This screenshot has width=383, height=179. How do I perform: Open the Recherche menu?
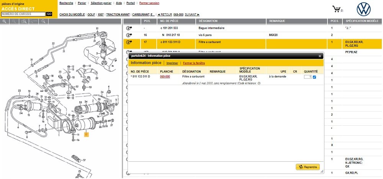tap(66, 3)
